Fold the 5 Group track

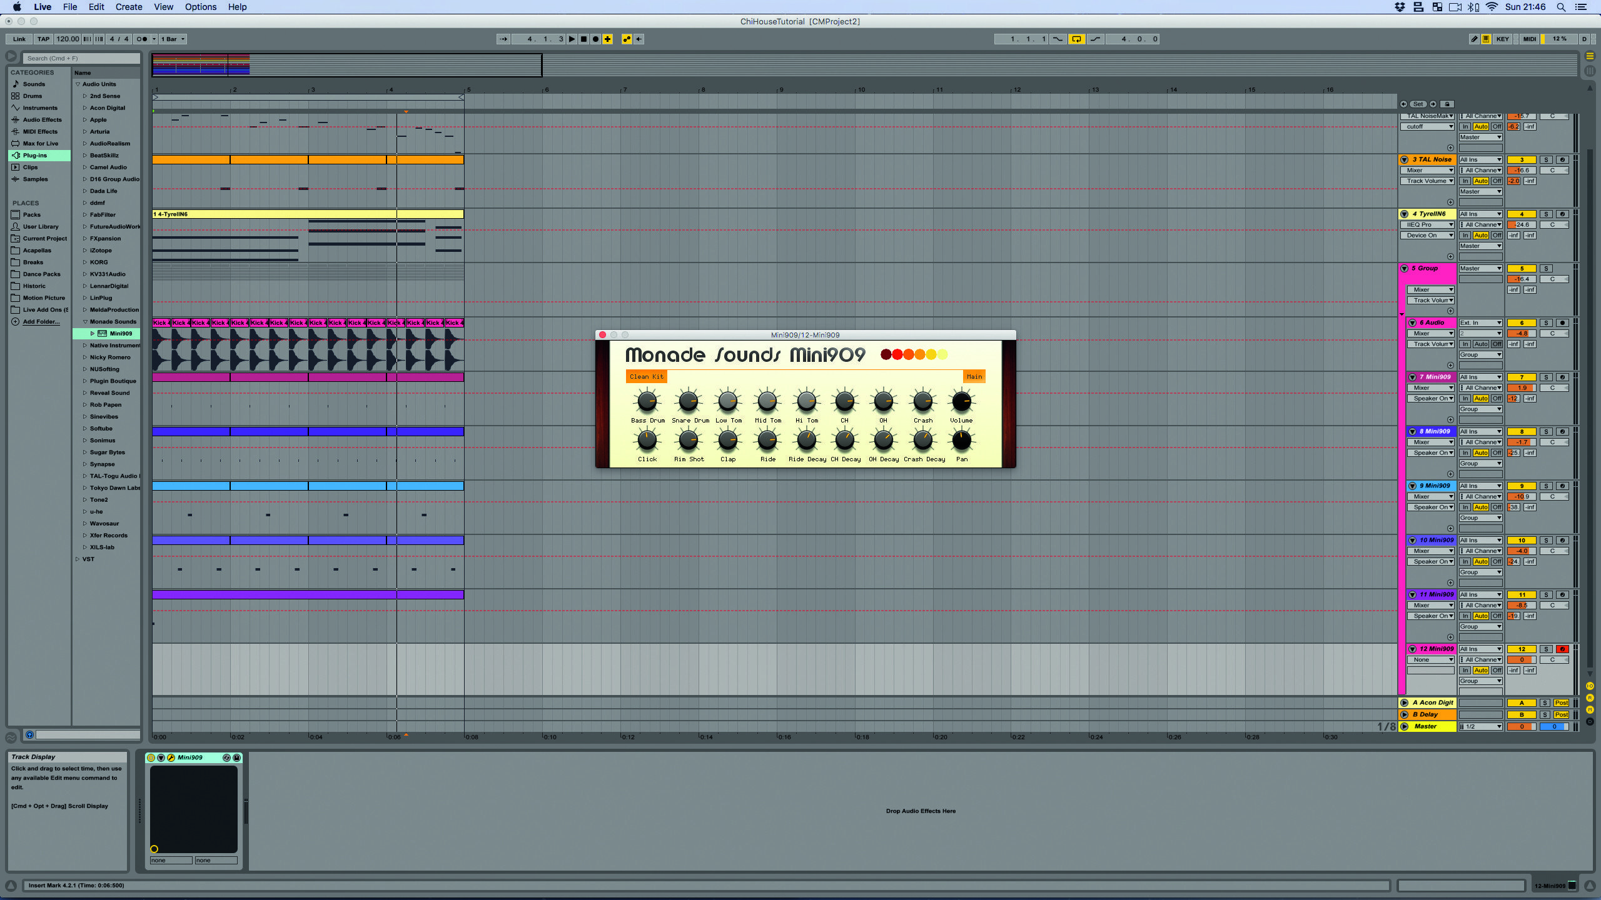[x=1404, y=269]
